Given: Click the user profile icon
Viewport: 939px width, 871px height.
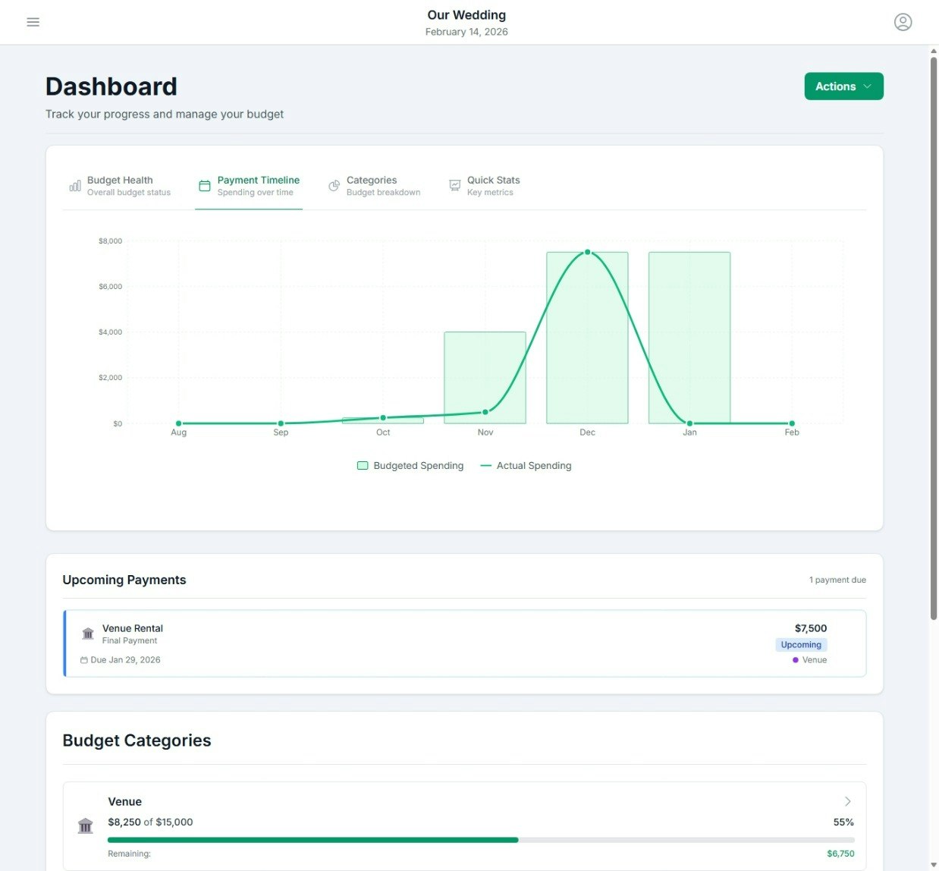Looking at the screenshot, I should tap(903, 22).
